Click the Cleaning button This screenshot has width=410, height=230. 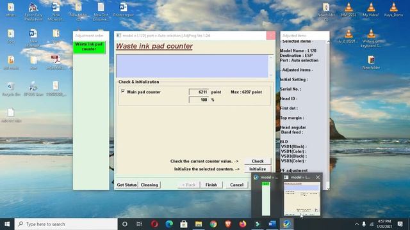(149, 185)
